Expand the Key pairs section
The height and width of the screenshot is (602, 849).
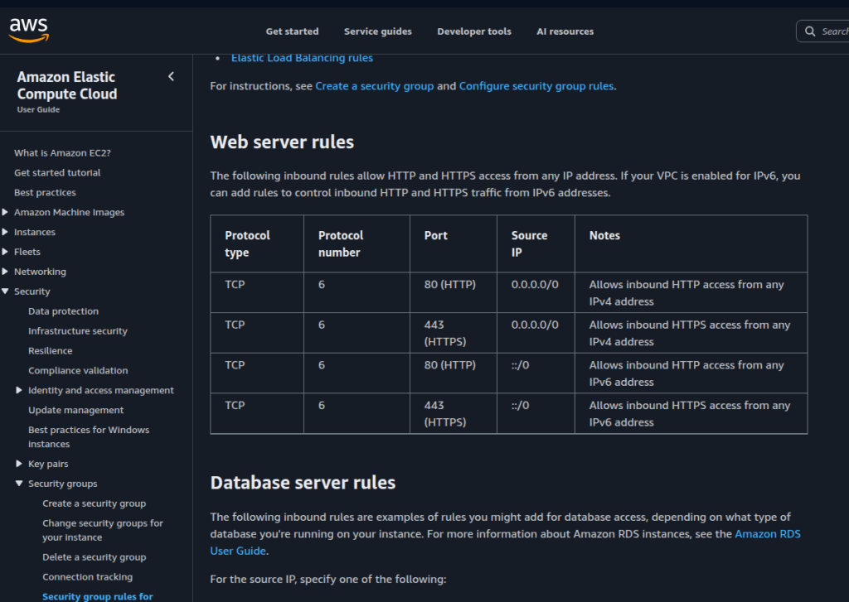pos(18,464)
